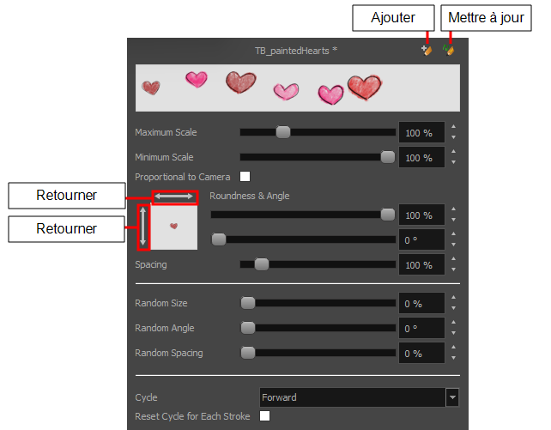Increase Random Size with up arrow
The width and height of the screenshot is (551, 430).
coord(454,297)
